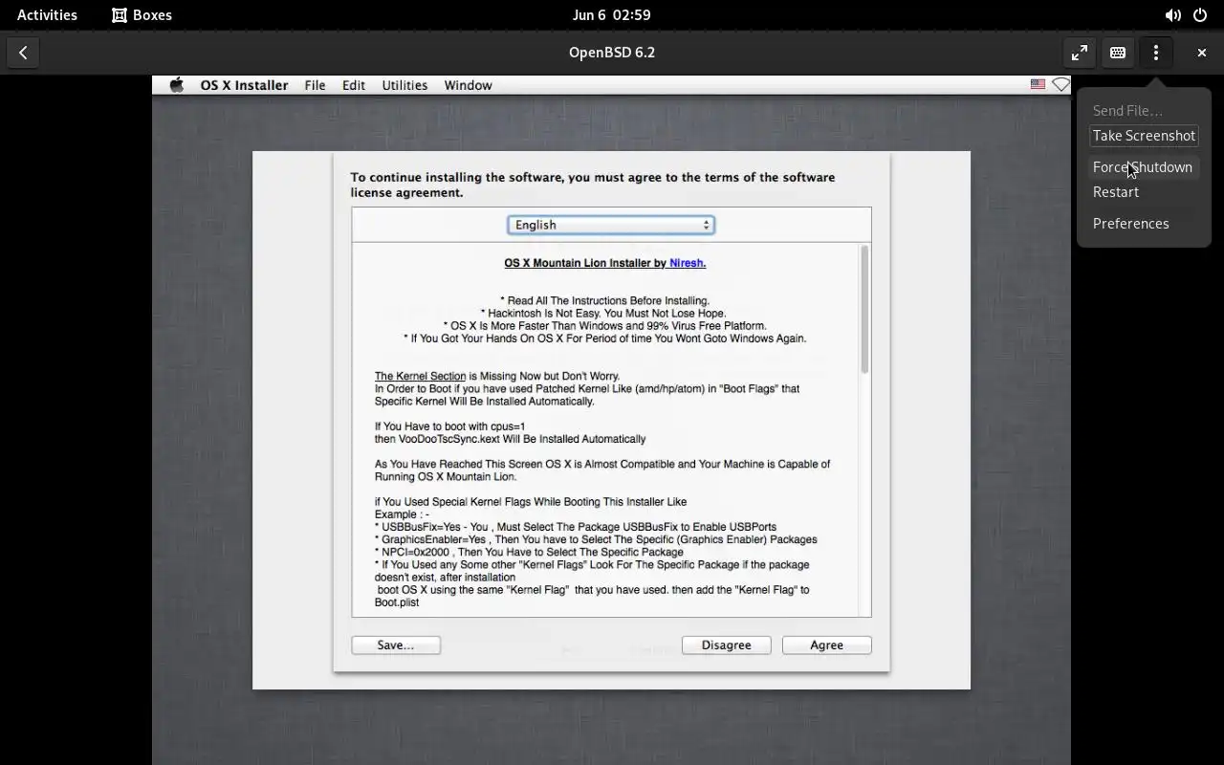Image resolution: width=1224 pixels, height=765 pixels.
Task: Open the Window menu
Action: click(x=468, y=85)
